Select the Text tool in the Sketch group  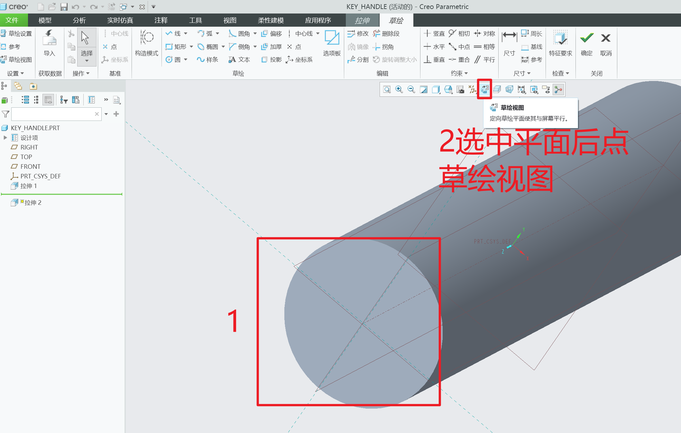[240, 59]
